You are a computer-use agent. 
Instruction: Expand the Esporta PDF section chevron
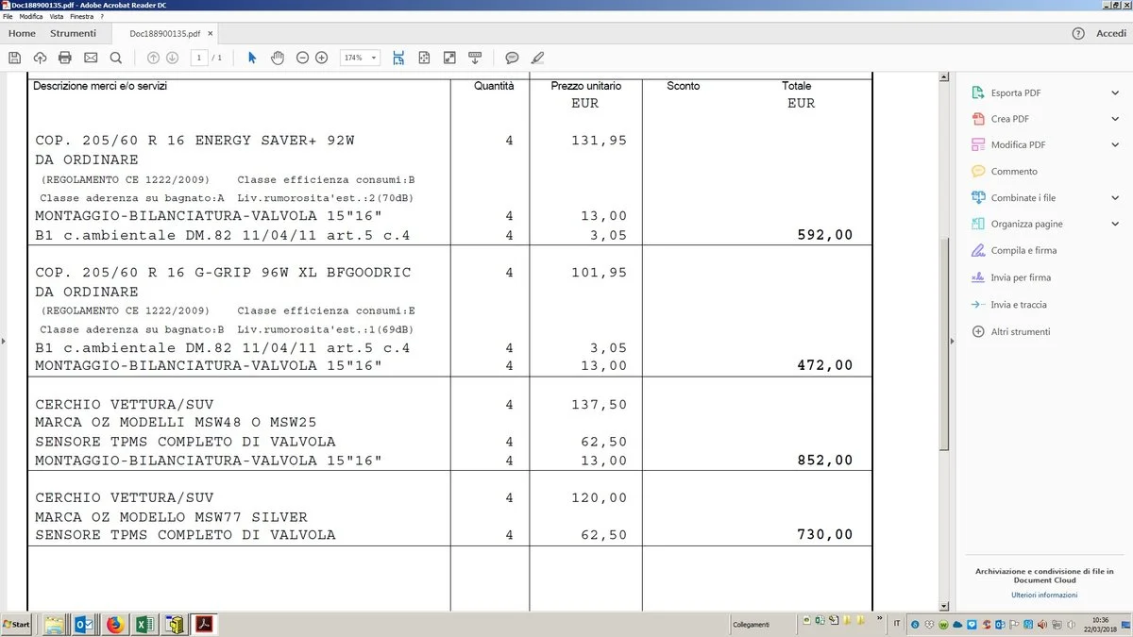(x=1115, y=92)
